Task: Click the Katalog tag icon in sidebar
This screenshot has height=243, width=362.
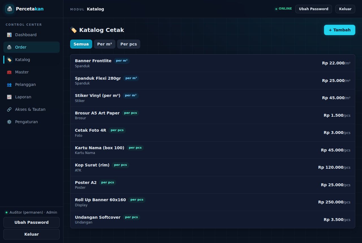Action: click(9, 60)
